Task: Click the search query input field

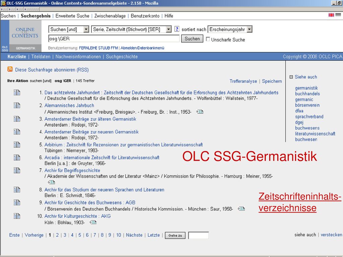Action: (114, 39)
